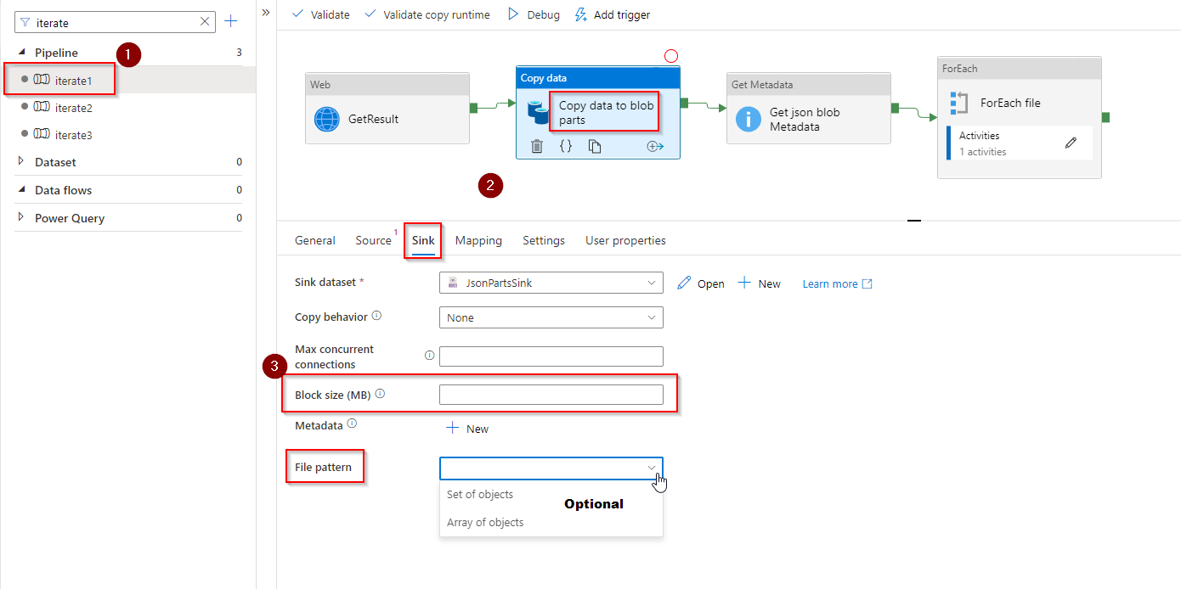Select the Copy data activity icon
This screenshot has height=589, width=1181.
pyautogui.click(x=538, y=112)
